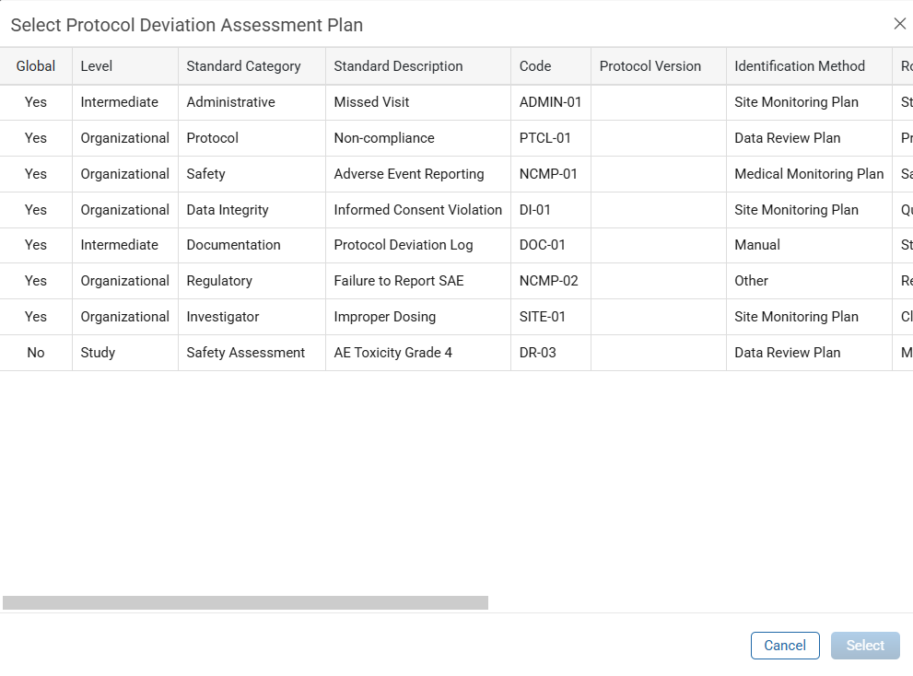Screen dimensions: 913x676
Task: Click the Select button
Action: pyautogui.click(x=865, y=645)
